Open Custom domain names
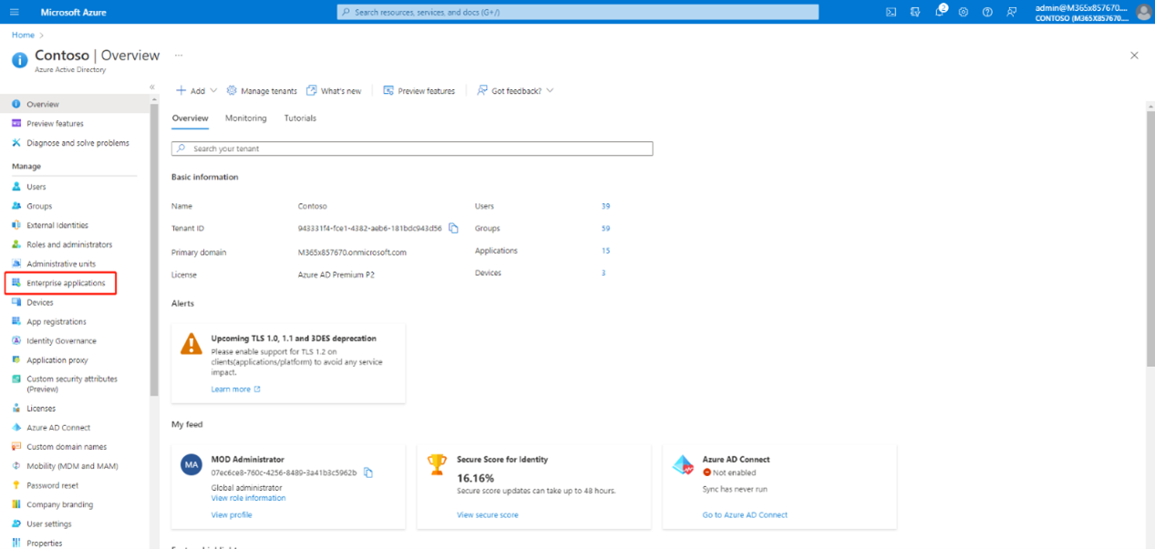Viewport: 1155px width, 549px height. coord(67,447)
